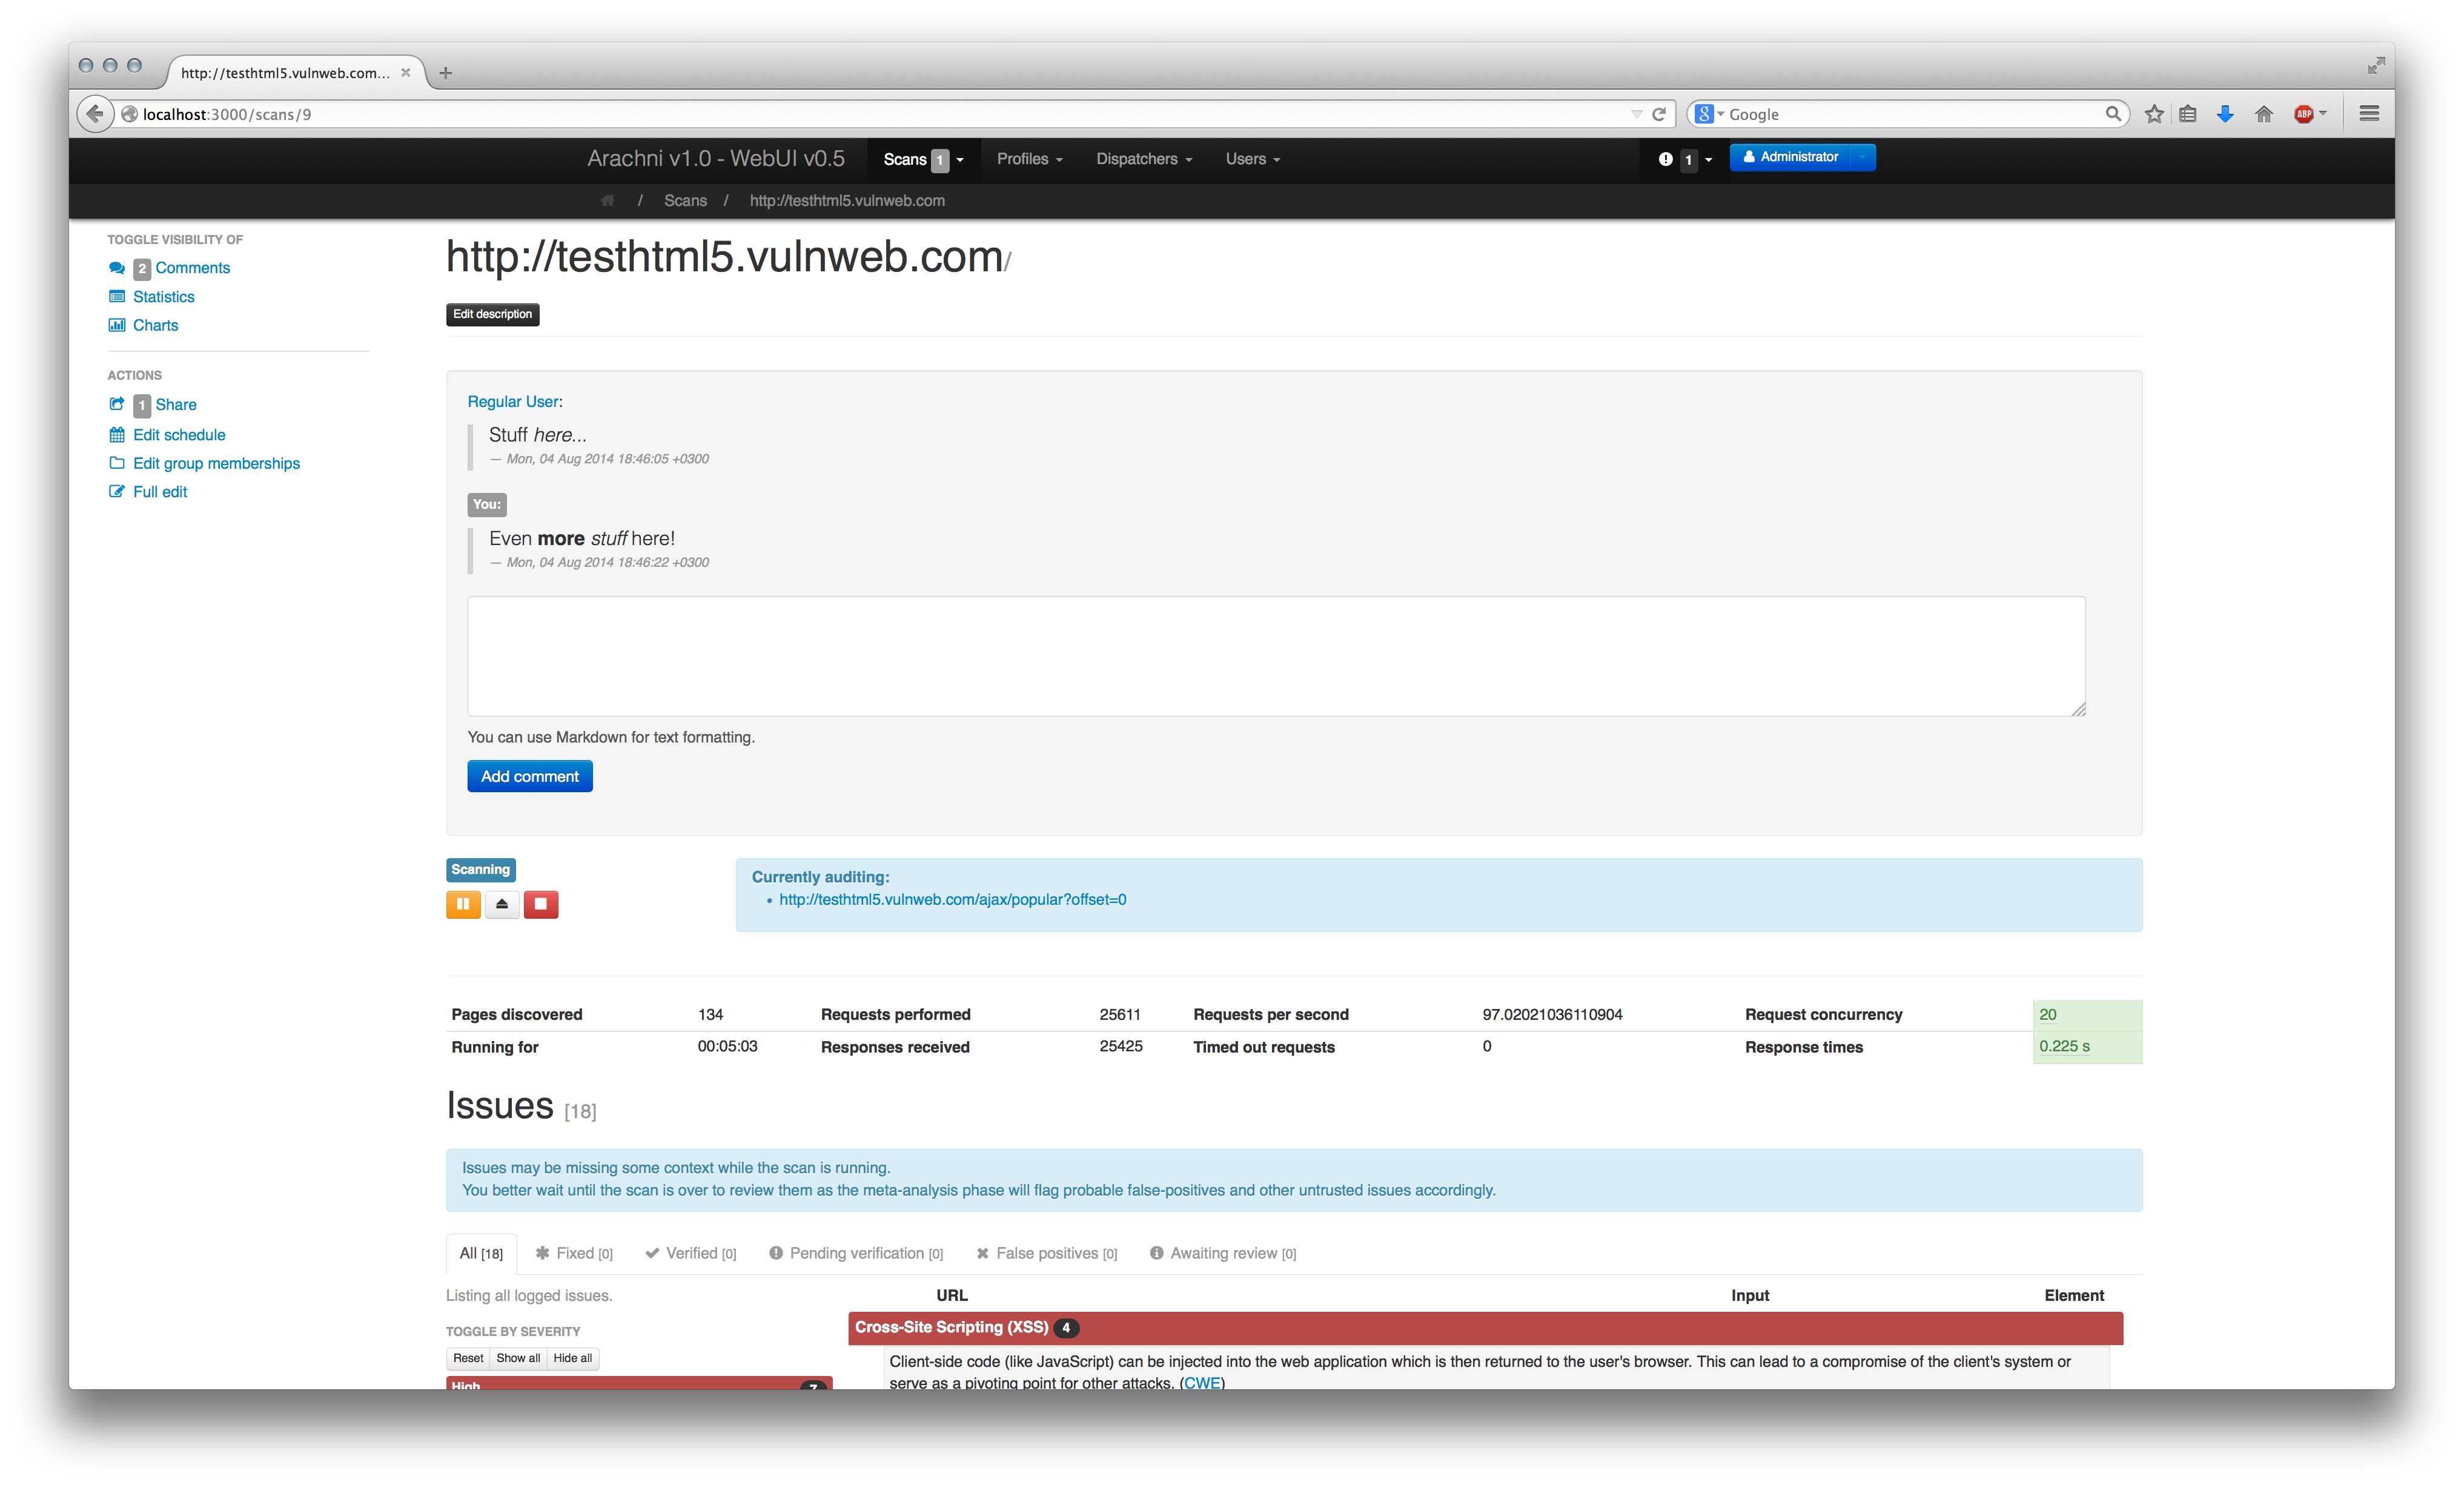Switch to the Verified [0] tab
This screenshot has width=2464, height=1485.
pyautogui.click(x=691, y=1253)
